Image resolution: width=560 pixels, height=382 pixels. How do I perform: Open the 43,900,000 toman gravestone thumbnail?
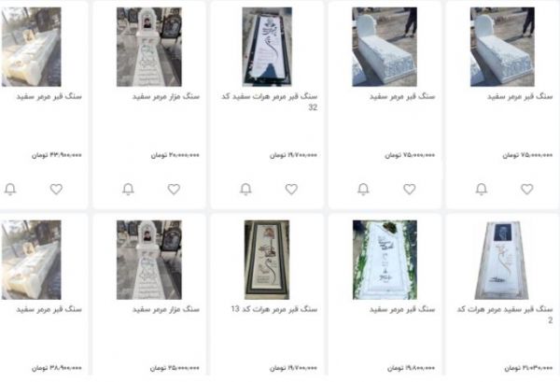pos(31,47)
